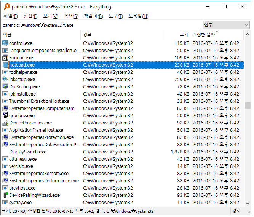Click the 11 KB size cell
The image size is (254, 217).
pos(183,203)
